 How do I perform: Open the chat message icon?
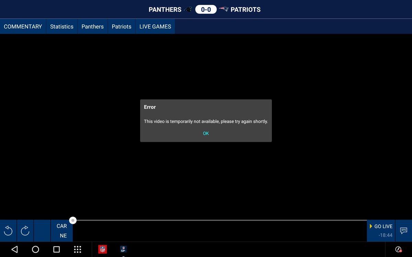(x=404, y=231)
